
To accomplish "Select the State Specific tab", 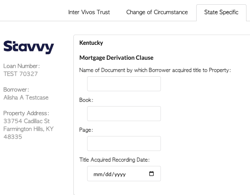I will (221, 12).
